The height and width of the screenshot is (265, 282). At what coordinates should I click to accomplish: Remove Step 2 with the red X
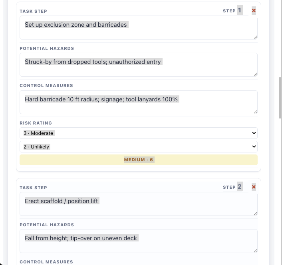[254, 187]
